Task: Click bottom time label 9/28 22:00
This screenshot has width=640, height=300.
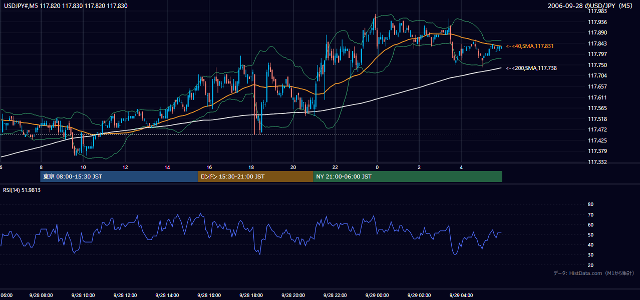Action: 335,295
